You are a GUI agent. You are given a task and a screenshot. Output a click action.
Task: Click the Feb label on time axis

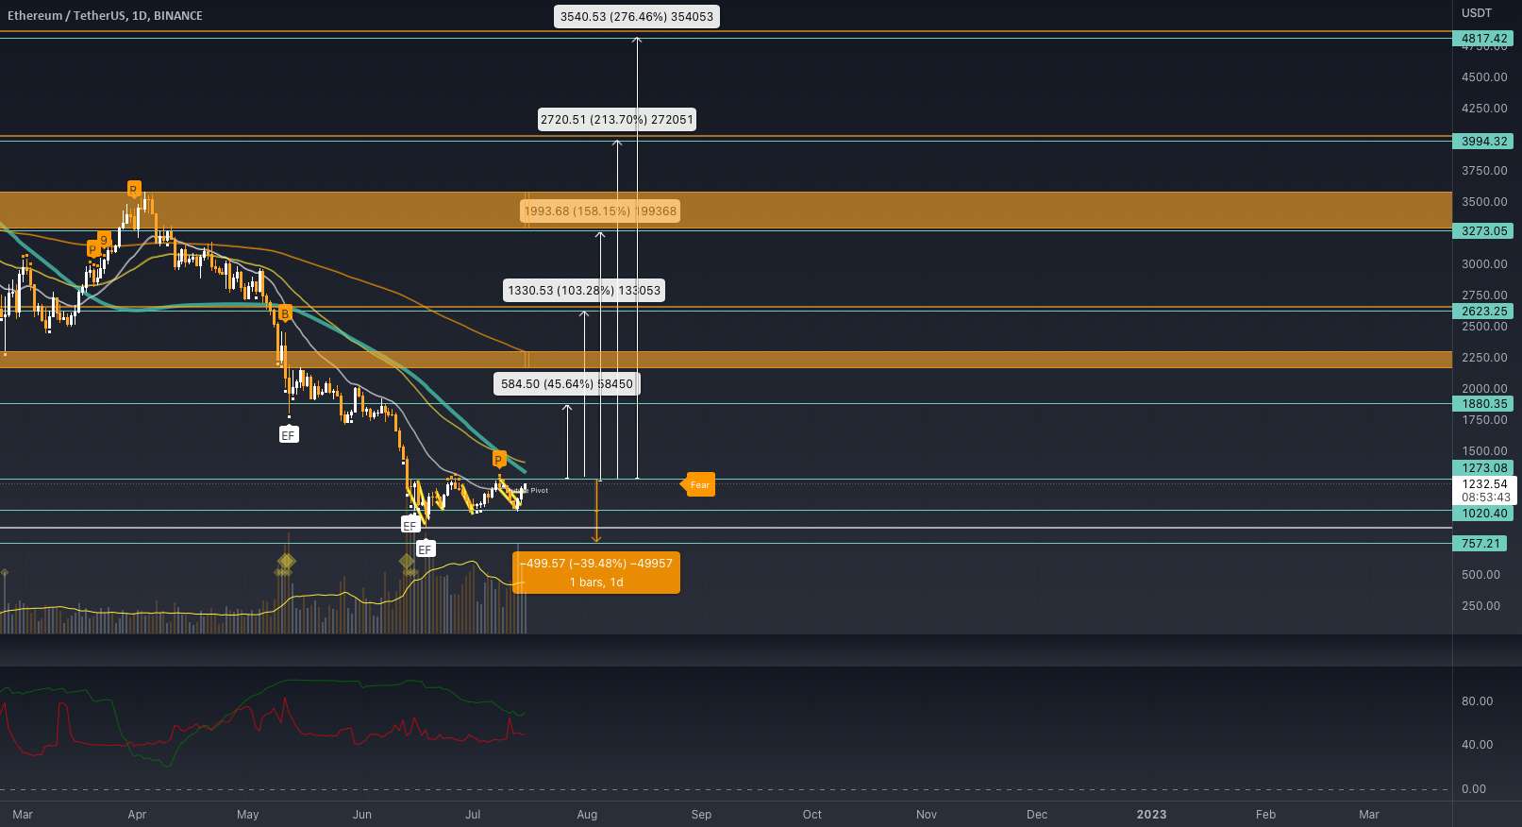(1265, 814)
